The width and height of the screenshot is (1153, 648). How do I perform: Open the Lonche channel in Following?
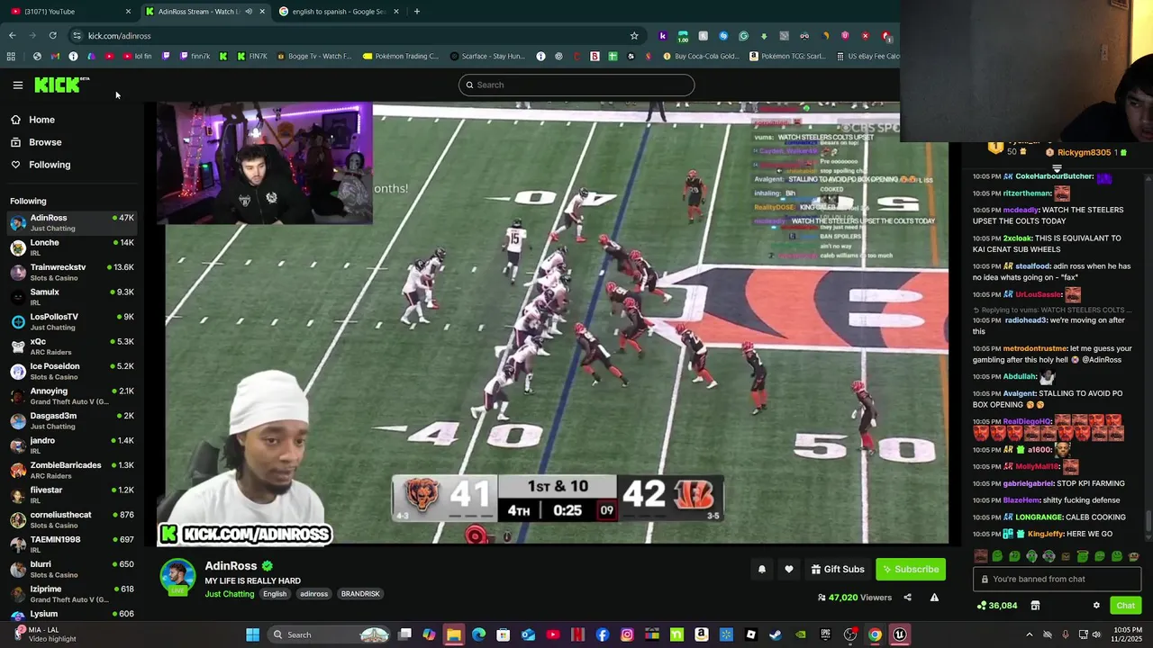click(x=70, y=247)
